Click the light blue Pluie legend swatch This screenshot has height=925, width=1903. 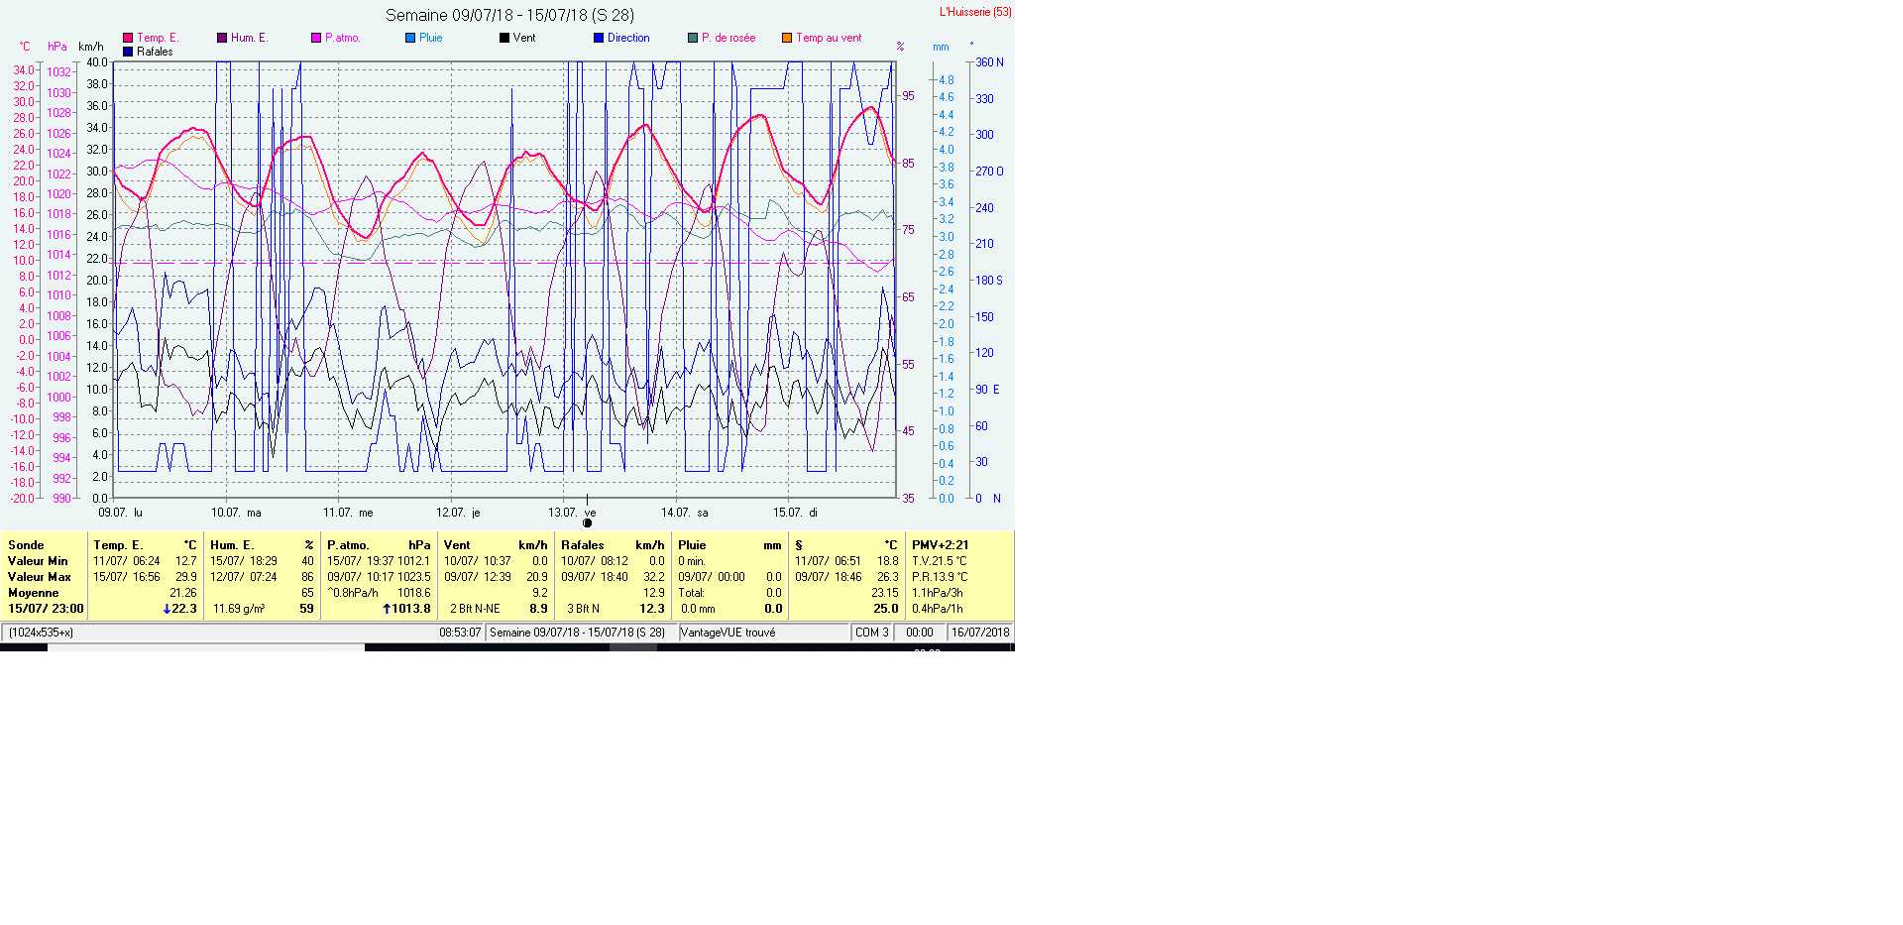pyautogui.click(x=410, y=38)
